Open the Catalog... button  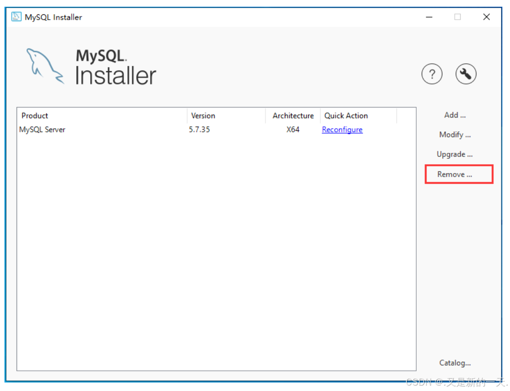click(x=455, y=363)
